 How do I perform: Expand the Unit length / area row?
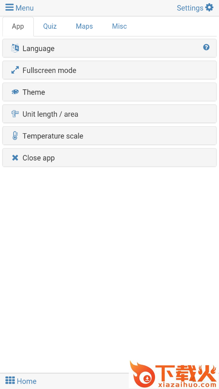point(109,114)
